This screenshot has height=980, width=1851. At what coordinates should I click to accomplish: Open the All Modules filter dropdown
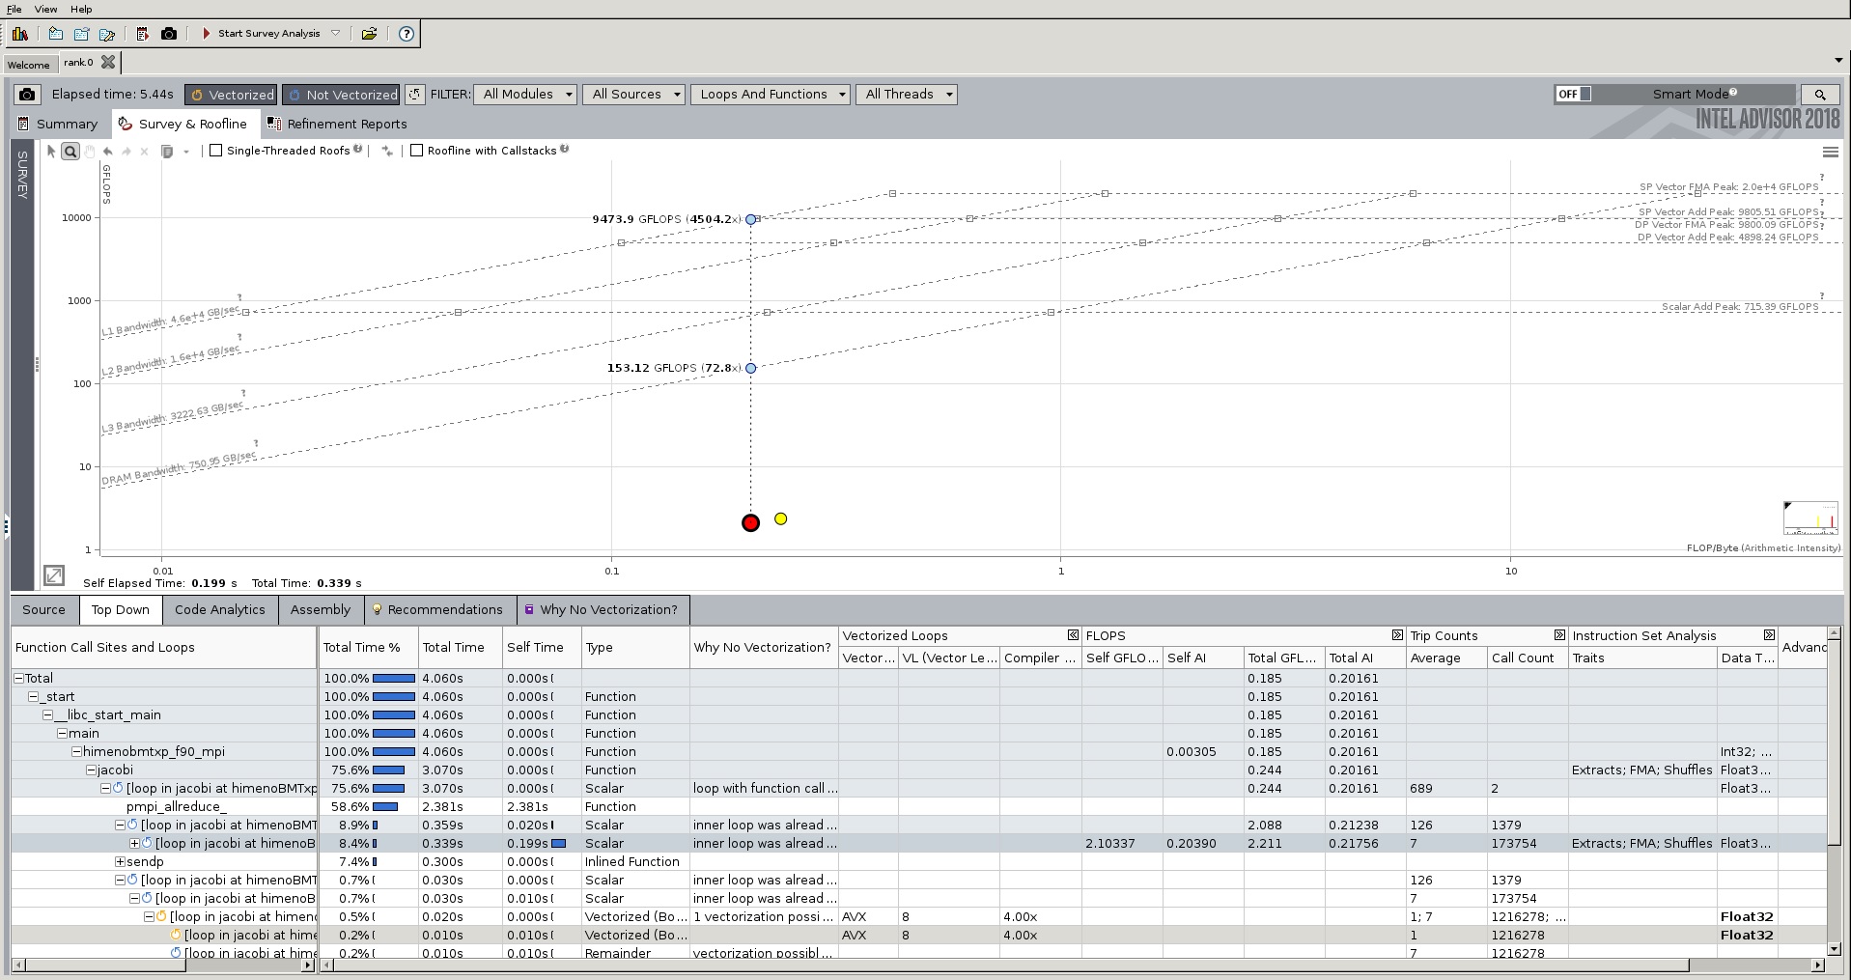coord(526,95)
